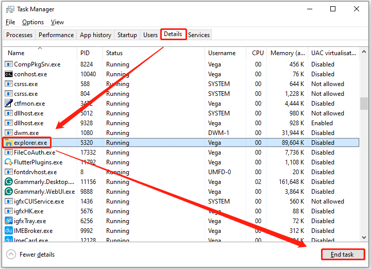Click the explorer.exe folder icon
This screenshot has width=371, height=269.
click(x=9, y=142)
